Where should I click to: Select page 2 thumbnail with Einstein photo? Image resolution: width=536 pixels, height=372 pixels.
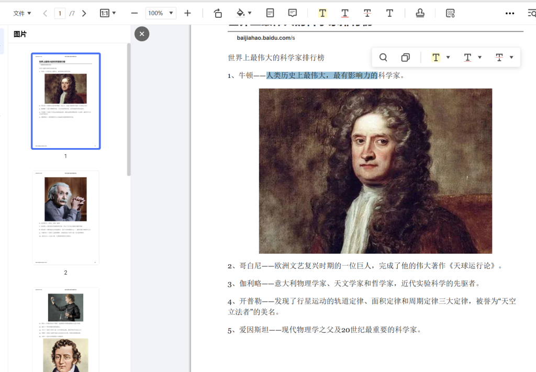click(65, 218)
